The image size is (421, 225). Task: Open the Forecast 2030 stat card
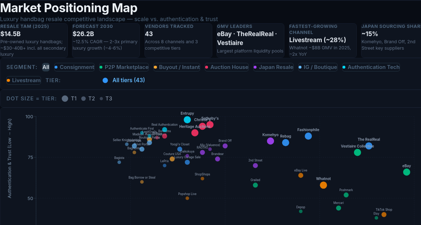click(x=106, y=40)
